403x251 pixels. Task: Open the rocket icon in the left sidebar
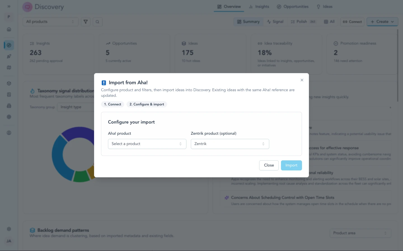(x=9, y=56)
